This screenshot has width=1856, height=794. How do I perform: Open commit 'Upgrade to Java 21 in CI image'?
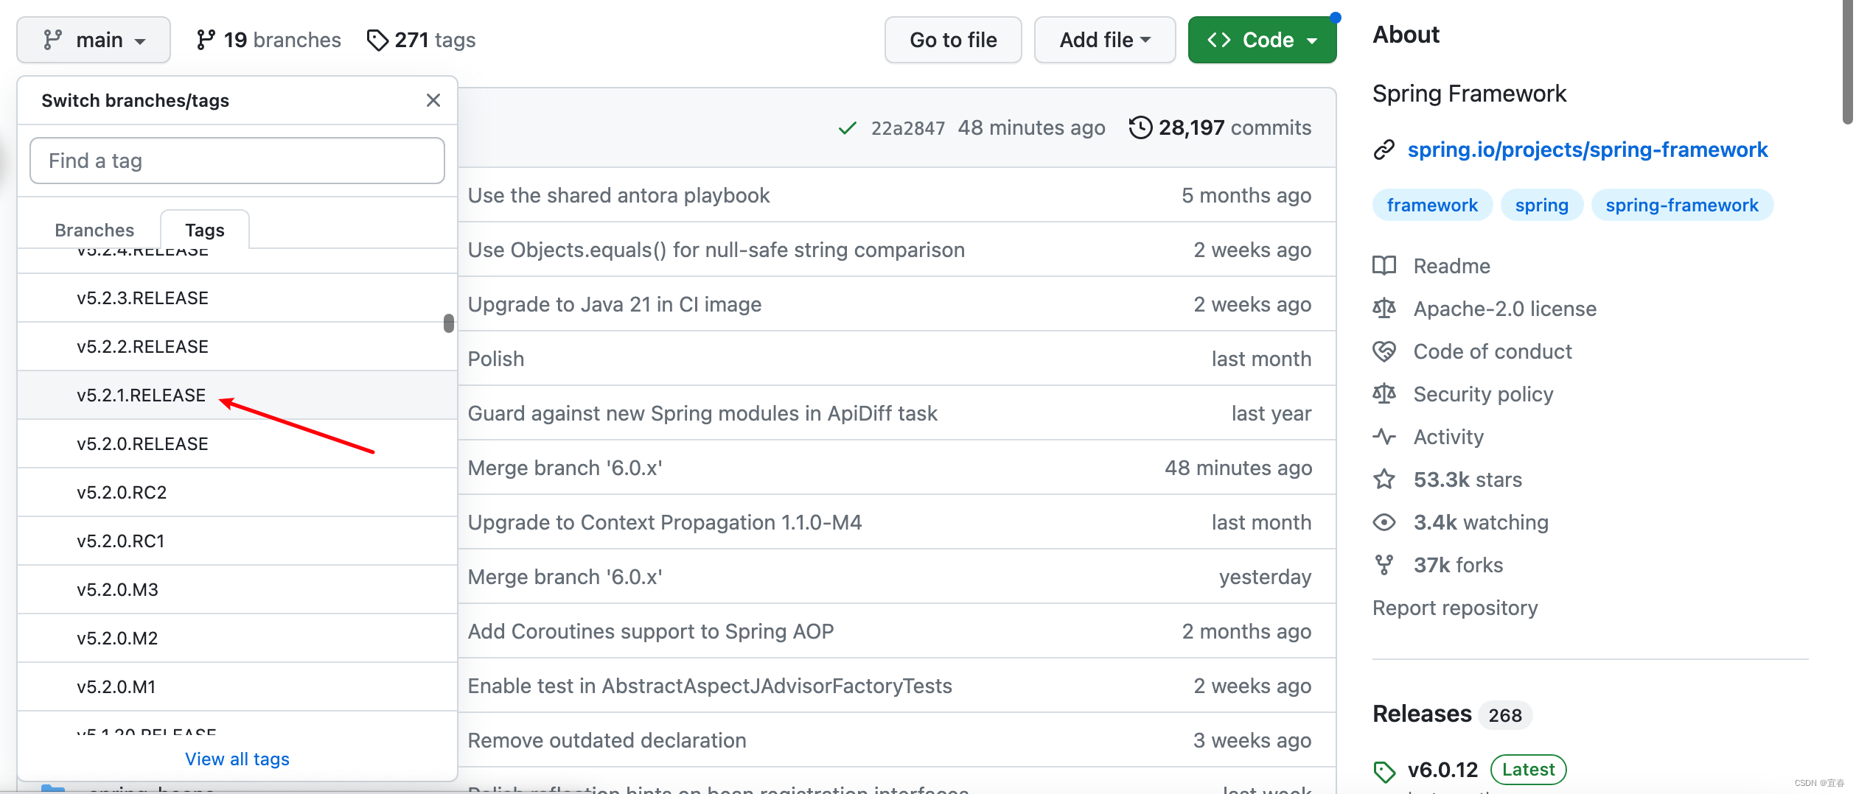tap(615, 304)
